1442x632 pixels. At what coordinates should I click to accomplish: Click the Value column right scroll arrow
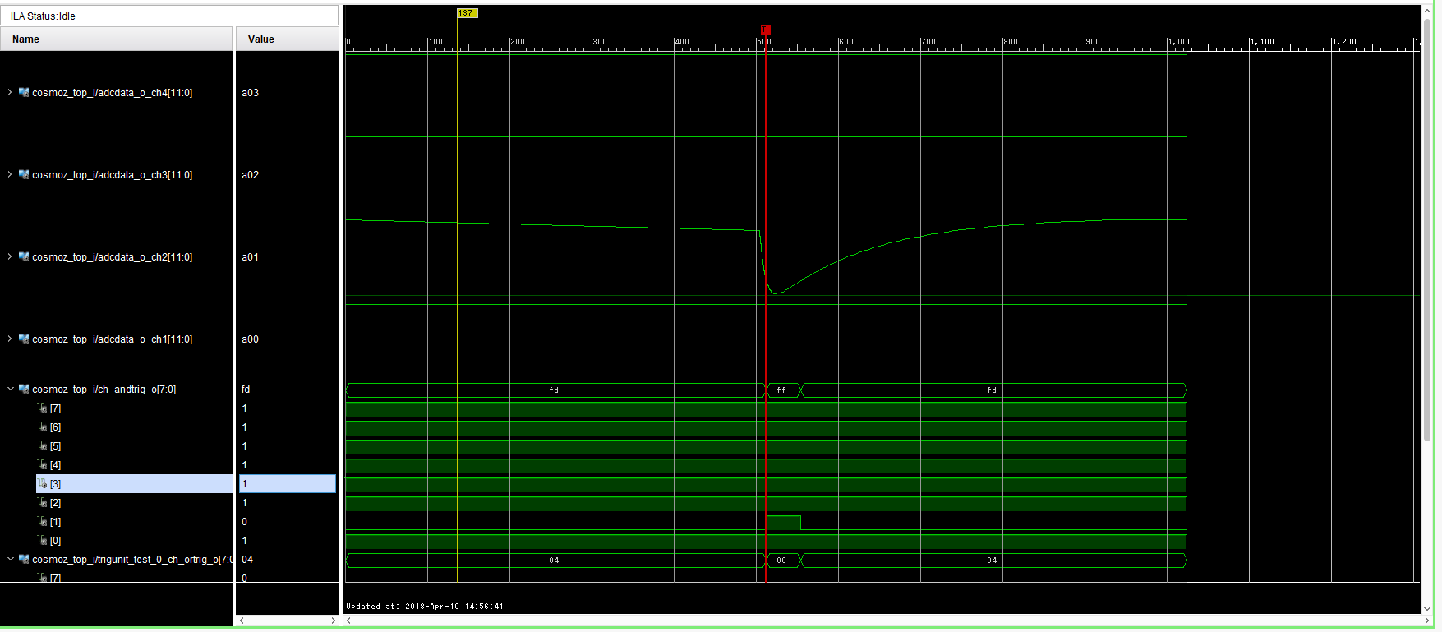333,620
